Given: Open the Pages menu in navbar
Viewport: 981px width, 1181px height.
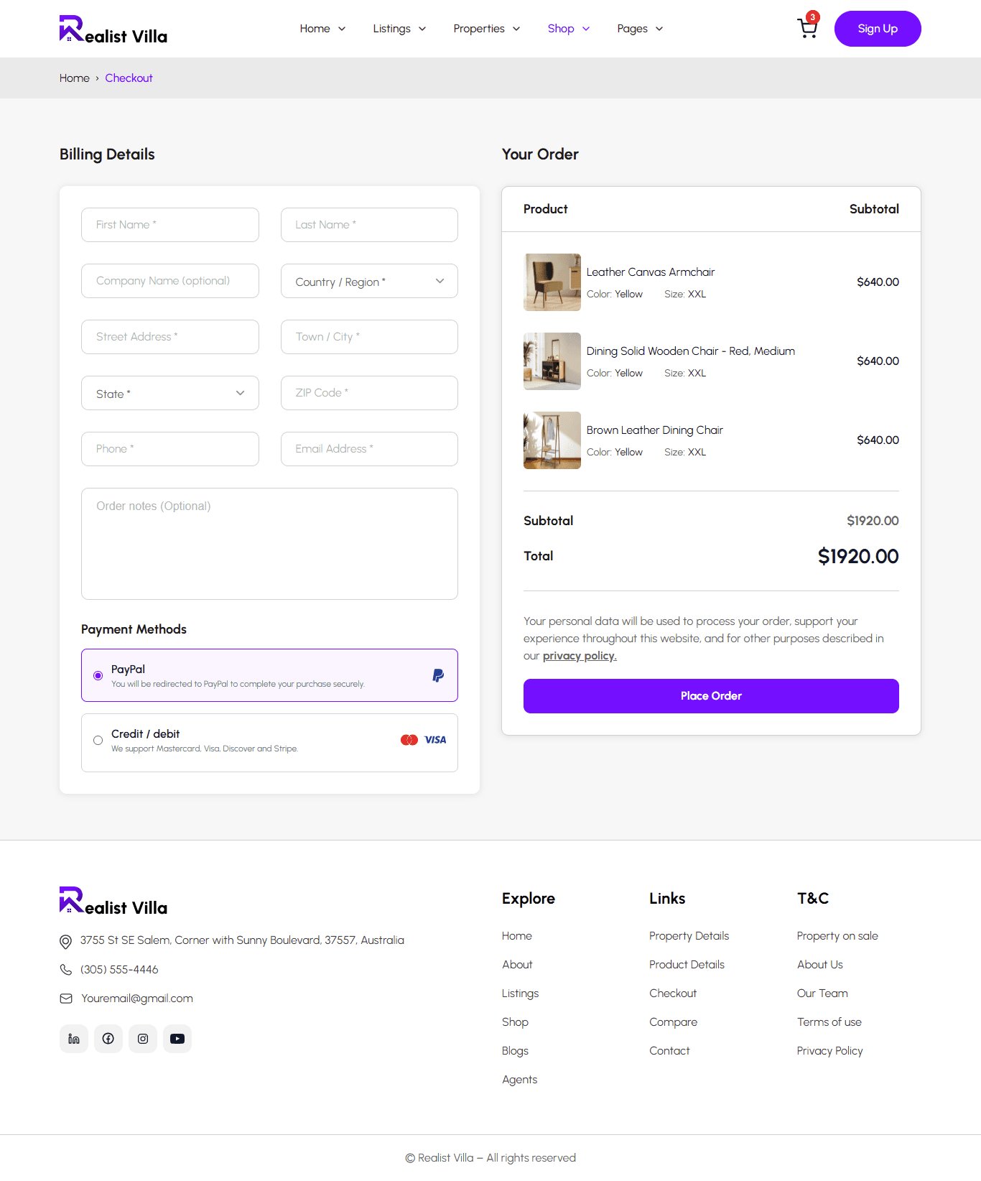Looking at the screenshot, I should 639,29.
